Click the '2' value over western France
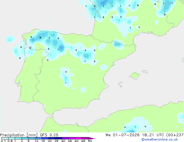The height and width of the screenshot is (142, 184). pos(95,6)
